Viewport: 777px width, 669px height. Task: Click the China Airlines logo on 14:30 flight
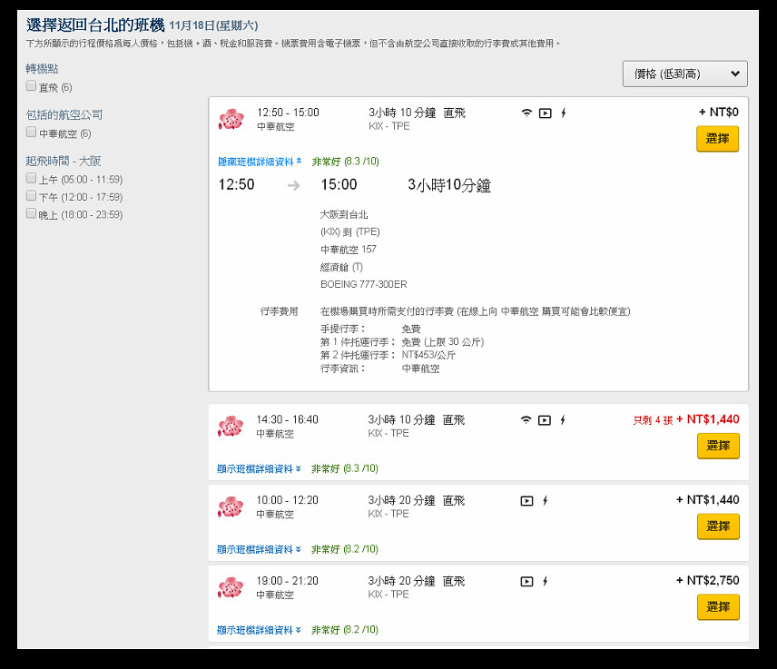click(231, 426)
